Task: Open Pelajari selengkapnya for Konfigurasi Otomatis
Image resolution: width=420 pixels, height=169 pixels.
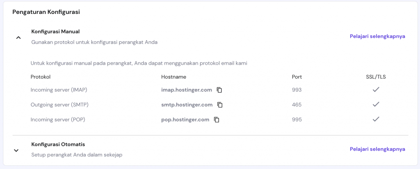Action: coord(377,149)
